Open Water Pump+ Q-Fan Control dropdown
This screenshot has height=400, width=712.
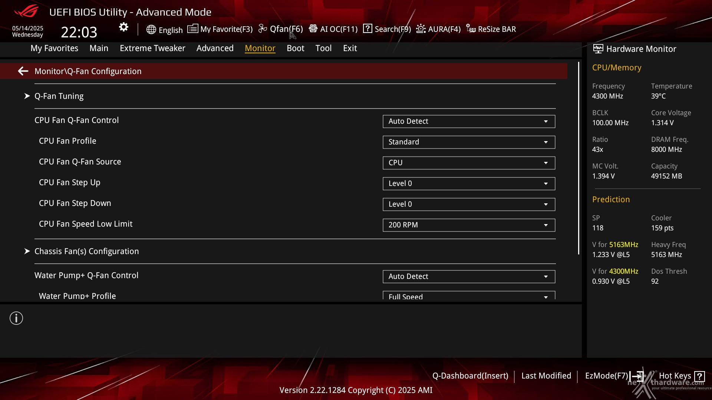[469, 277]
